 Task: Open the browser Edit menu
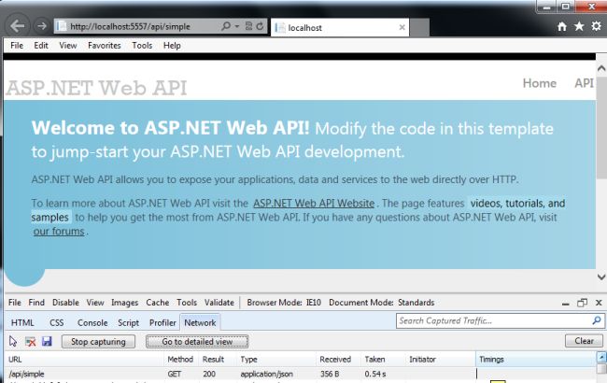pyautogui.click(x=41, y=46)
